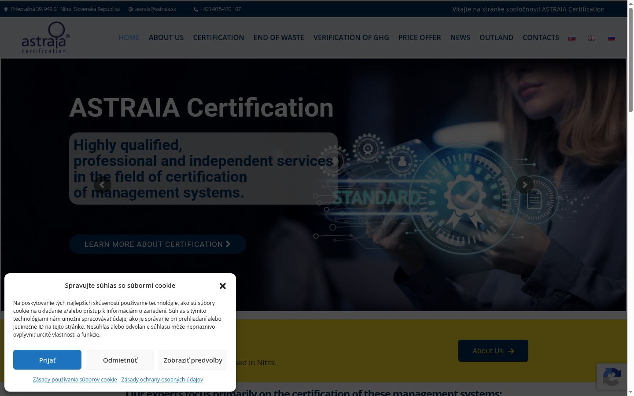Screen dimensions: 634x396
Task: Click the cookie dialog title text
Action: click(x=120, y=285)
